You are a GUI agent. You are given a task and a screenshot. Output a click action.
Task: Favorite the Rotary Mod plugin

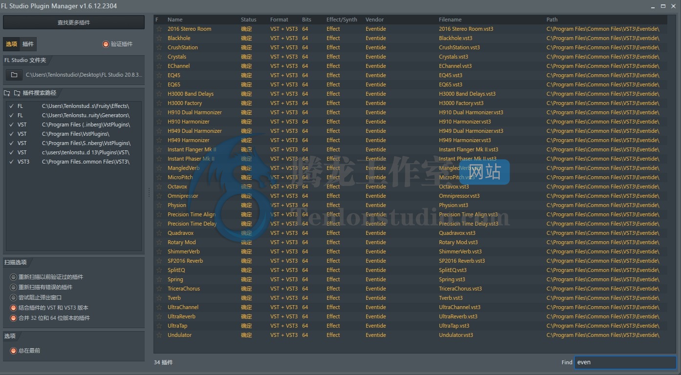click(159, 242)
